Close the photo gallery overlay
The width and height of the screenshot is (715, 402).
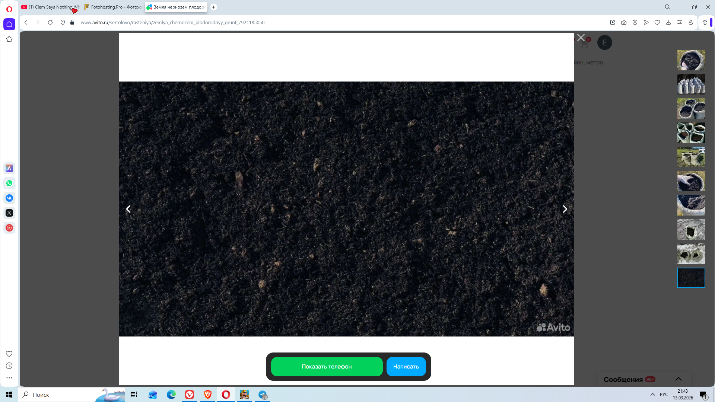pos(581,38)
